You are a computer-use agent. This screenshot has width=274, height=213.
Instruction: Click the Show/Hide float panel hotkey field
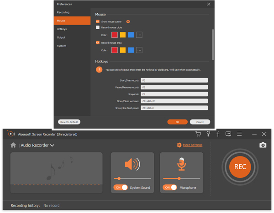point(174,108)
